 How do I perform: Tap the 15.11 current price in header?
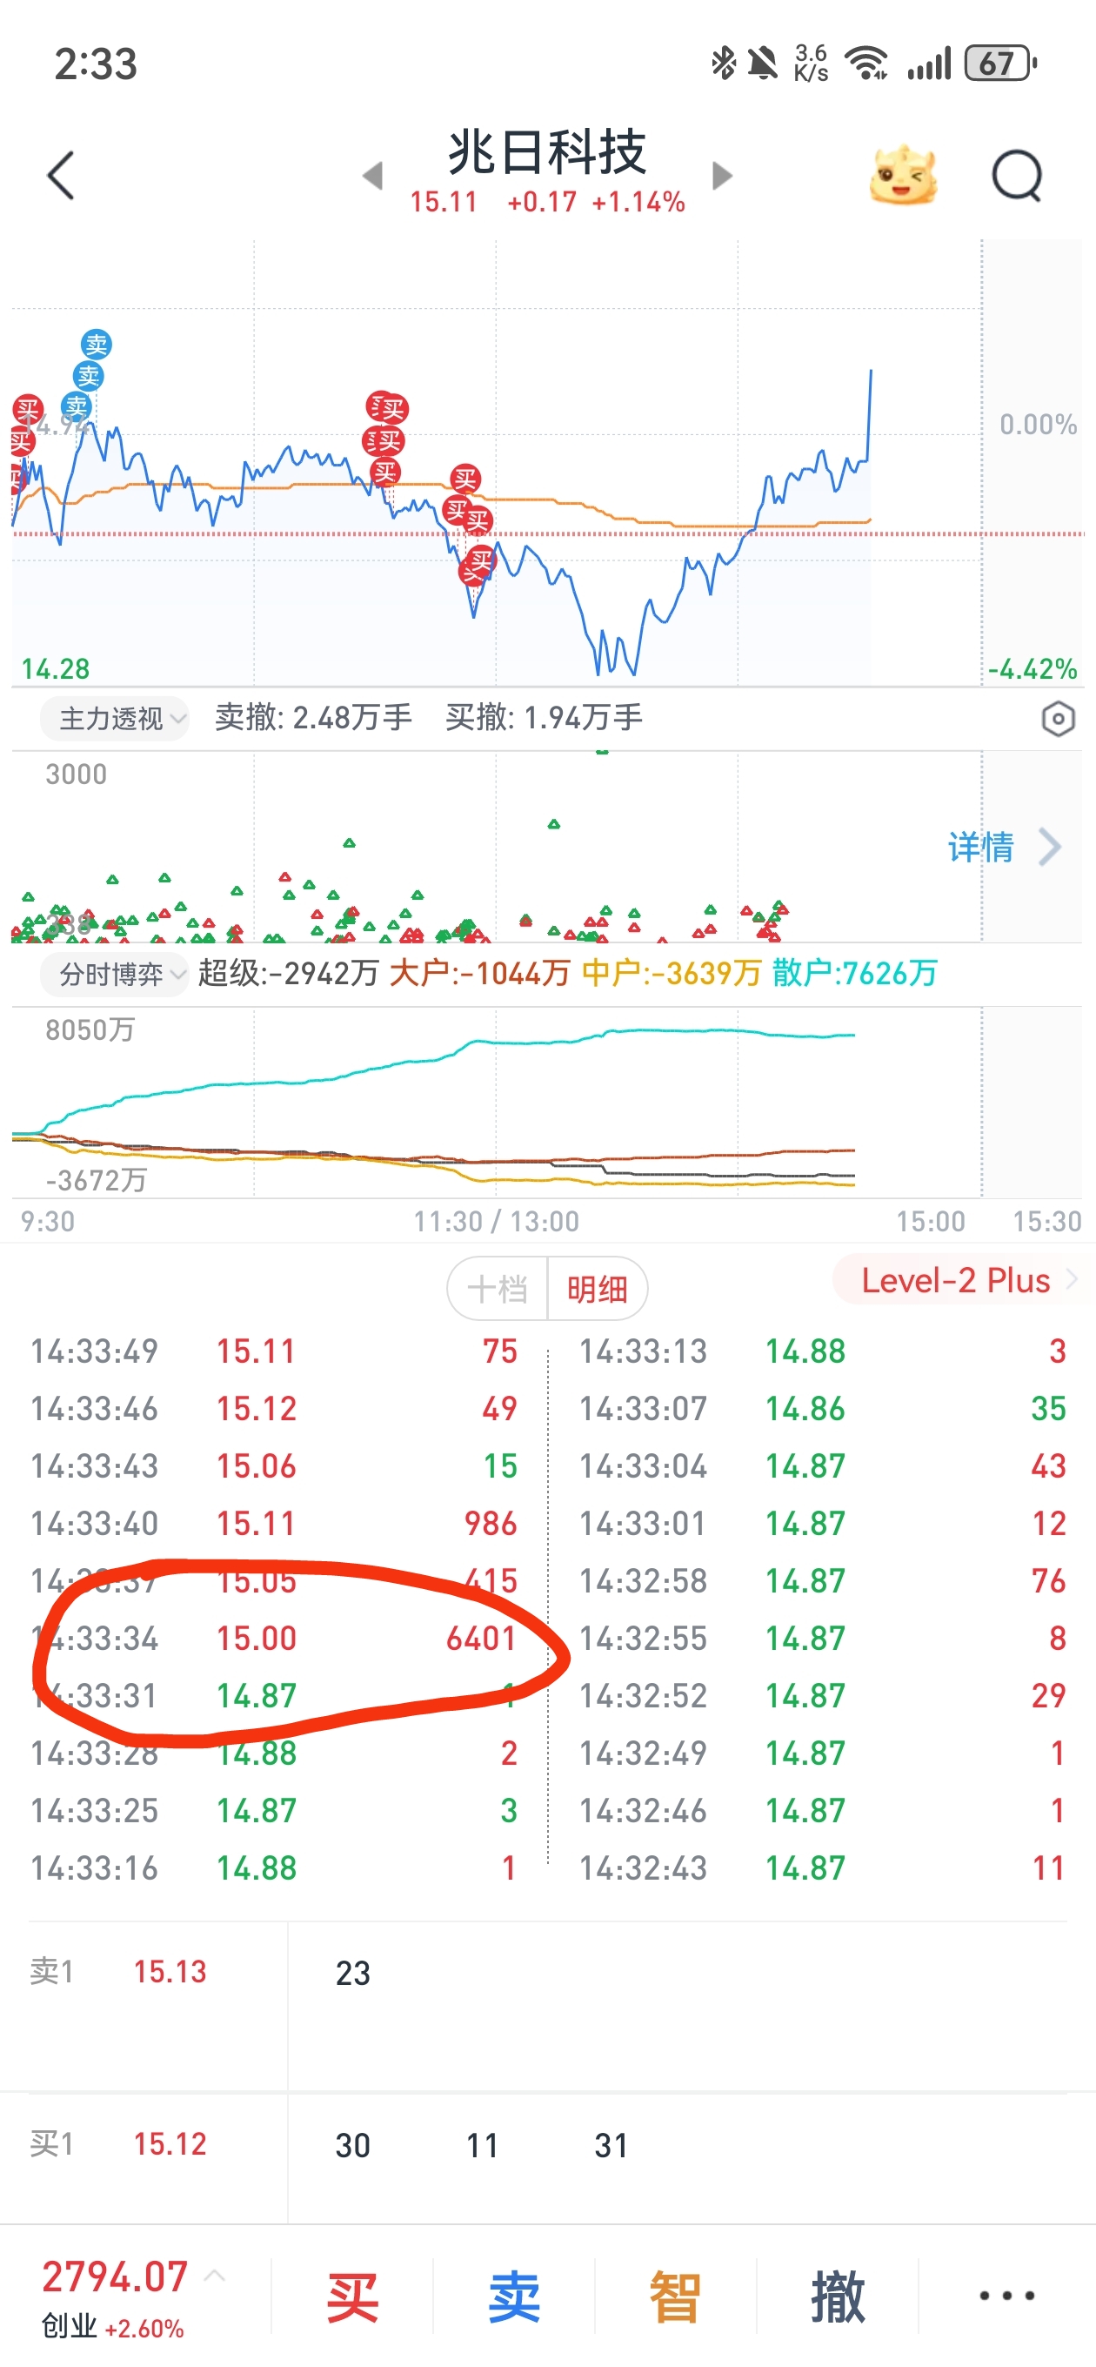click(x=444, y=202)
